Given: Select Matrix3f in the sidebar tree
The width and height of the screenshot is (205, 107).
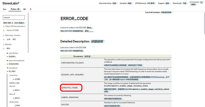Looking at the screenshot, I should (x=12, y=86).
